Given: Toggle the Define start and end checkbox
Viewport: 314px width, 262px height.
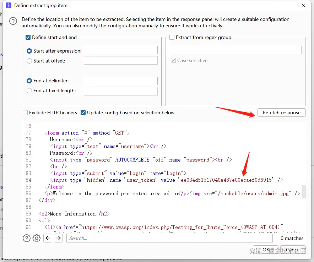Looking at the screenshot, I should [x=28, y=37].
